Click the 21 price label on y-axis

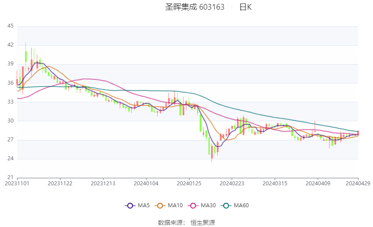point(11,177)
